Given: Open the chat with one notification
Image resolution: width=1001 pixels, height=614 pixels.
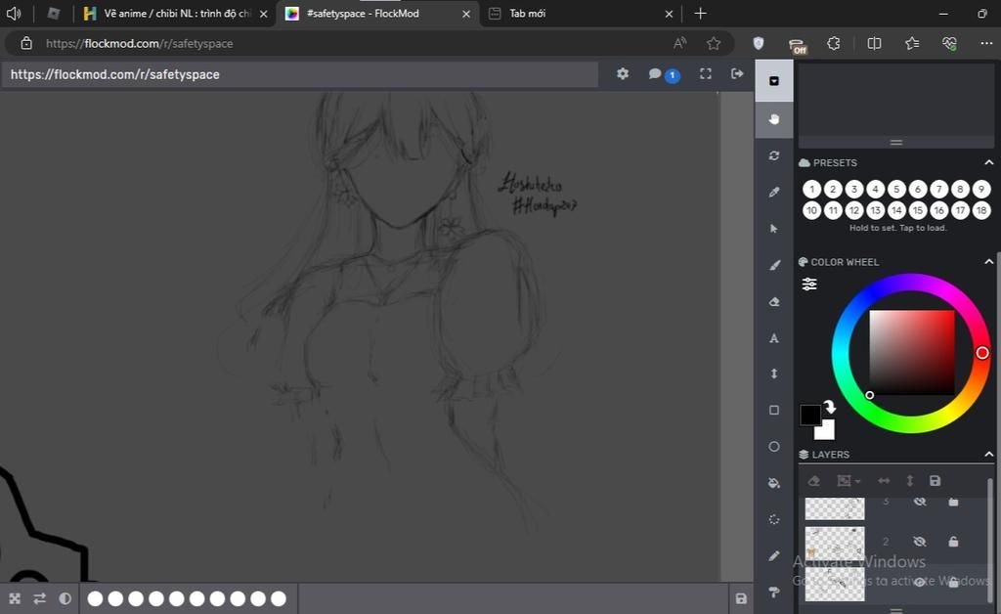Looking at the screenshot, I should [x=664, y=74].
